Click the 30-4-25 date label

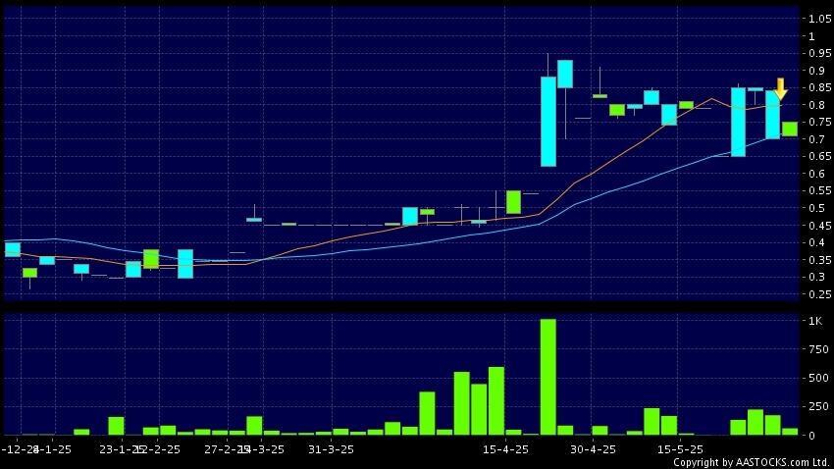(x=593, y=449)
